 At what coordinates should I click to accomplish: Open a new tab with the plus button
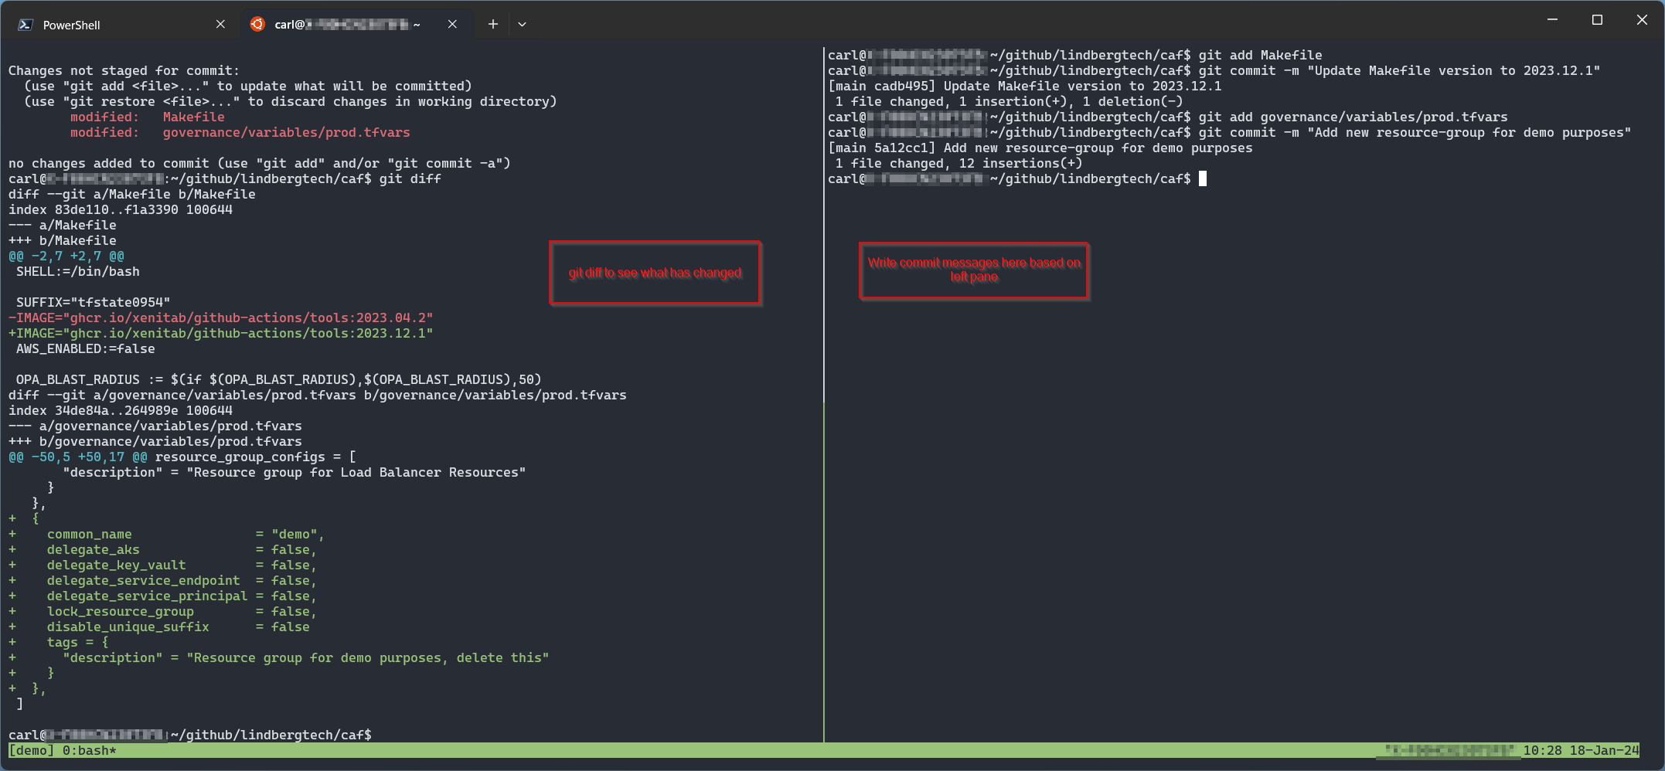coord(492,24)
